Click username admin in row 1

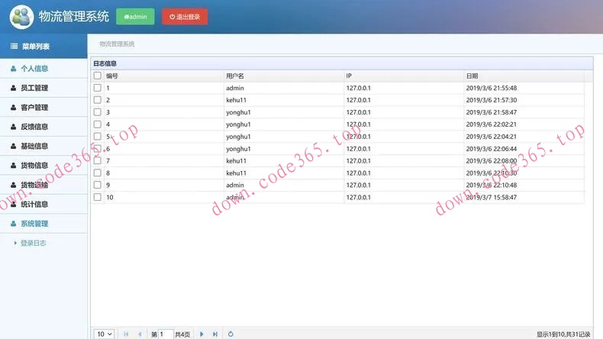(x=235, y=88)
